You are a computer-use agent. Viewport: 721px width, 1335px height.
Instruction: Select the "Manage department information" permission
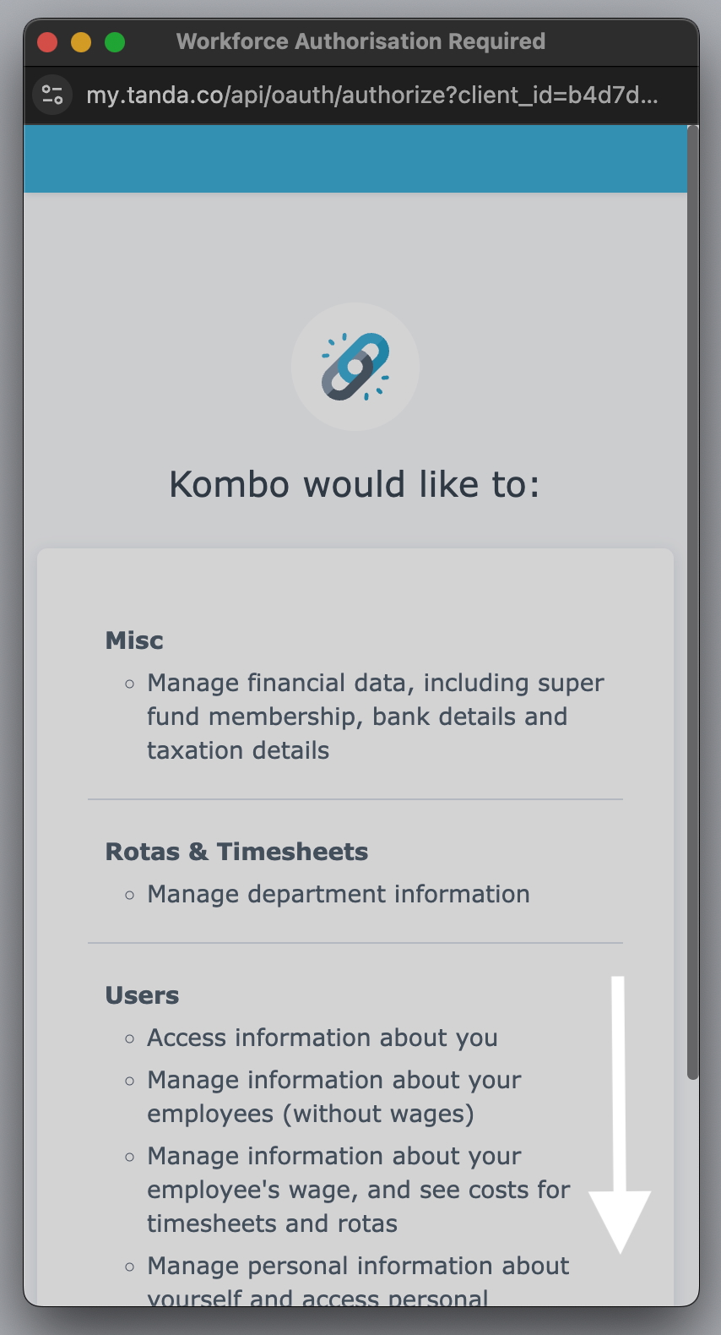pos(338,894)
